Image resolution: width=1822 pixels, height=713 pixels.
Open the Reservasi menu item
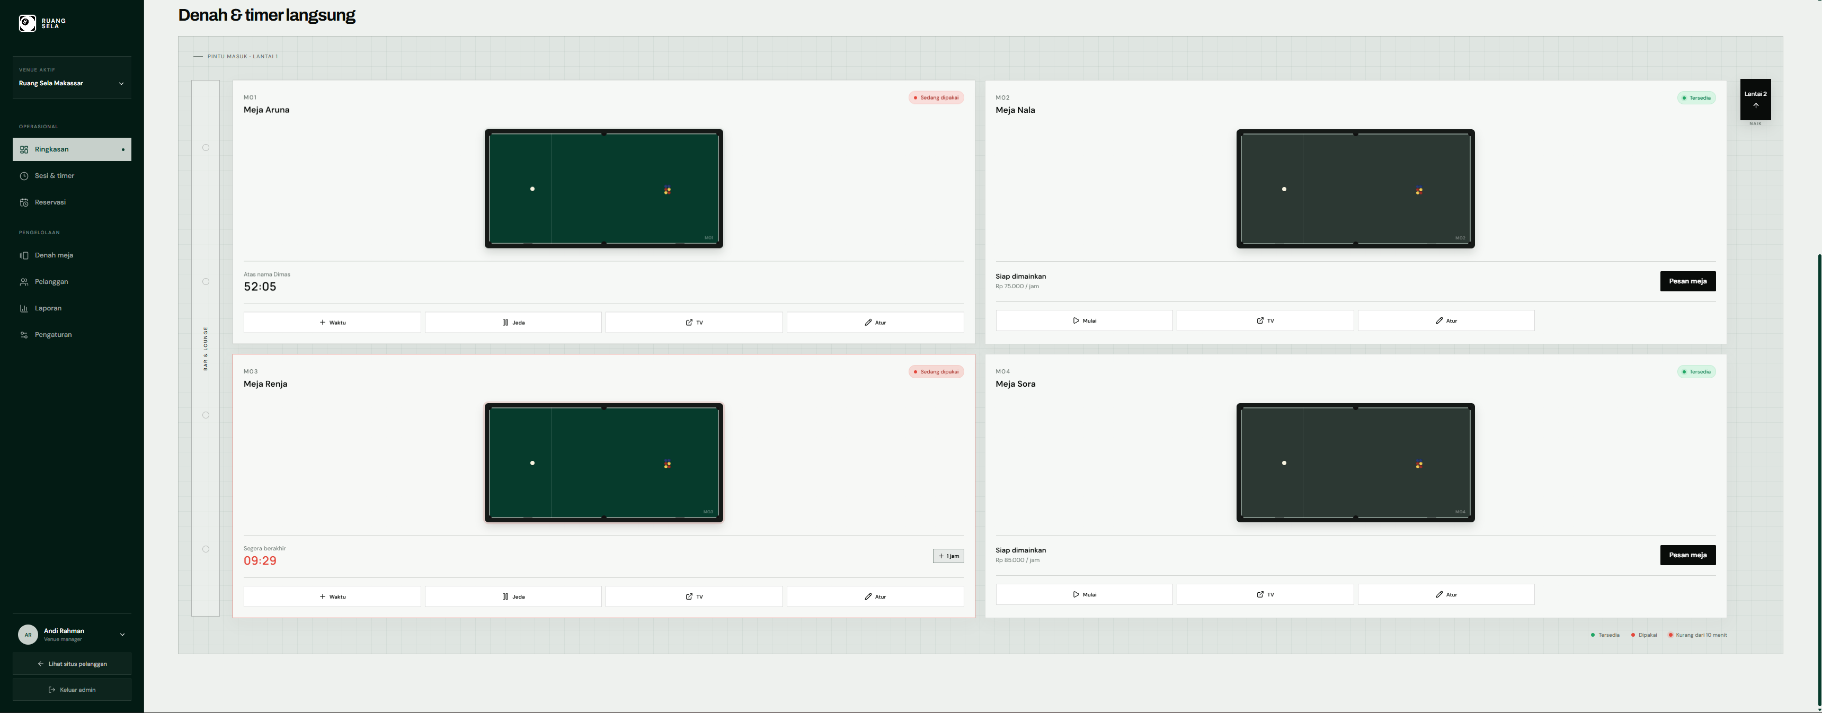pos(72,202)
